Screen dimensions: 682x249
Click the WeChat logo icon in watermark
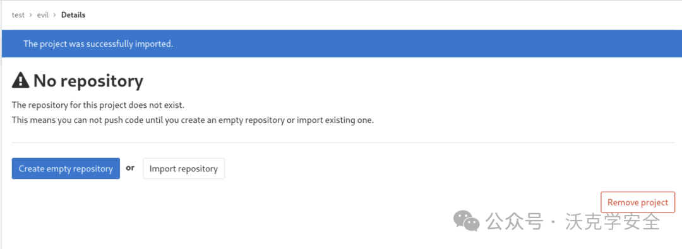[x=466, y=221]
